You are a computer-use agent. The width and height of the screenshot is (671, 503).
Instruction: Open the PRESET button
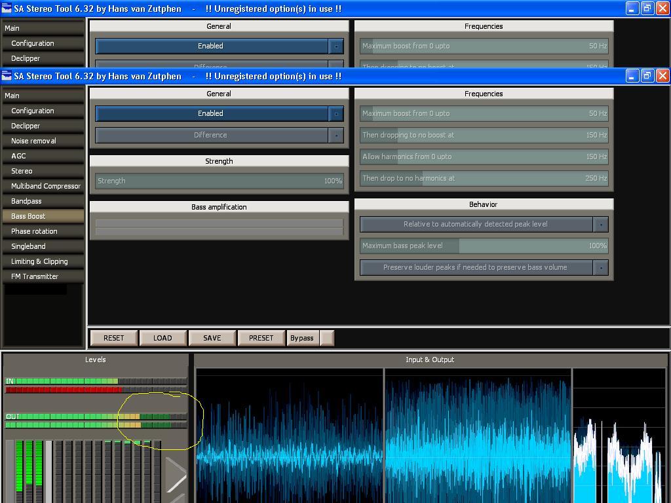pos(261,338)
